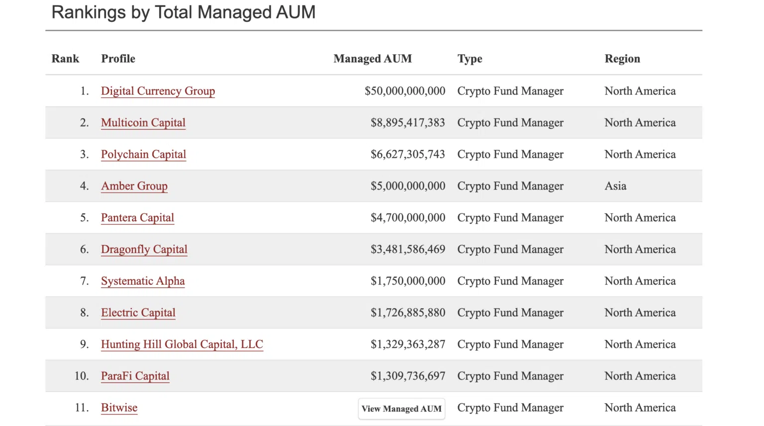Select the Systematic Alpha profile link
The width and height of the screenshot is (764, 426).
tap(143, 281)
